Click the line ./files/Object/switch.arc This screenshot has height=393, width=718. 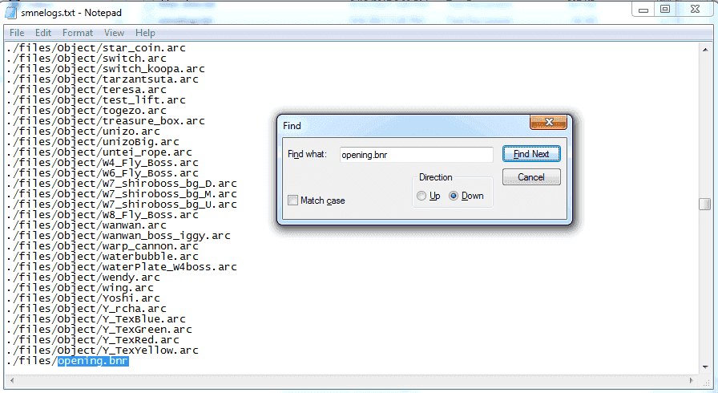pyautogui.click(x=87, y=59)
